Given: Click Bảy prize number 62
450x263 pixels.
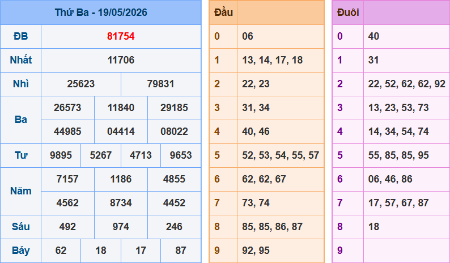Looking at the screenshot, I should tap(61, 251).
